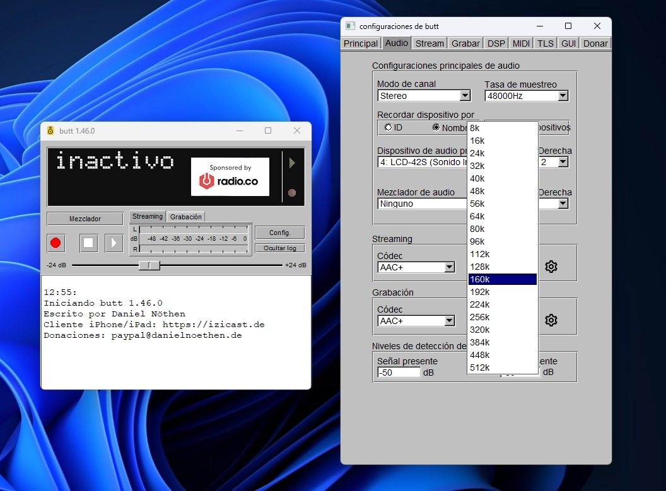Click the Señal presente -50 dB input field

pos(398,372)
